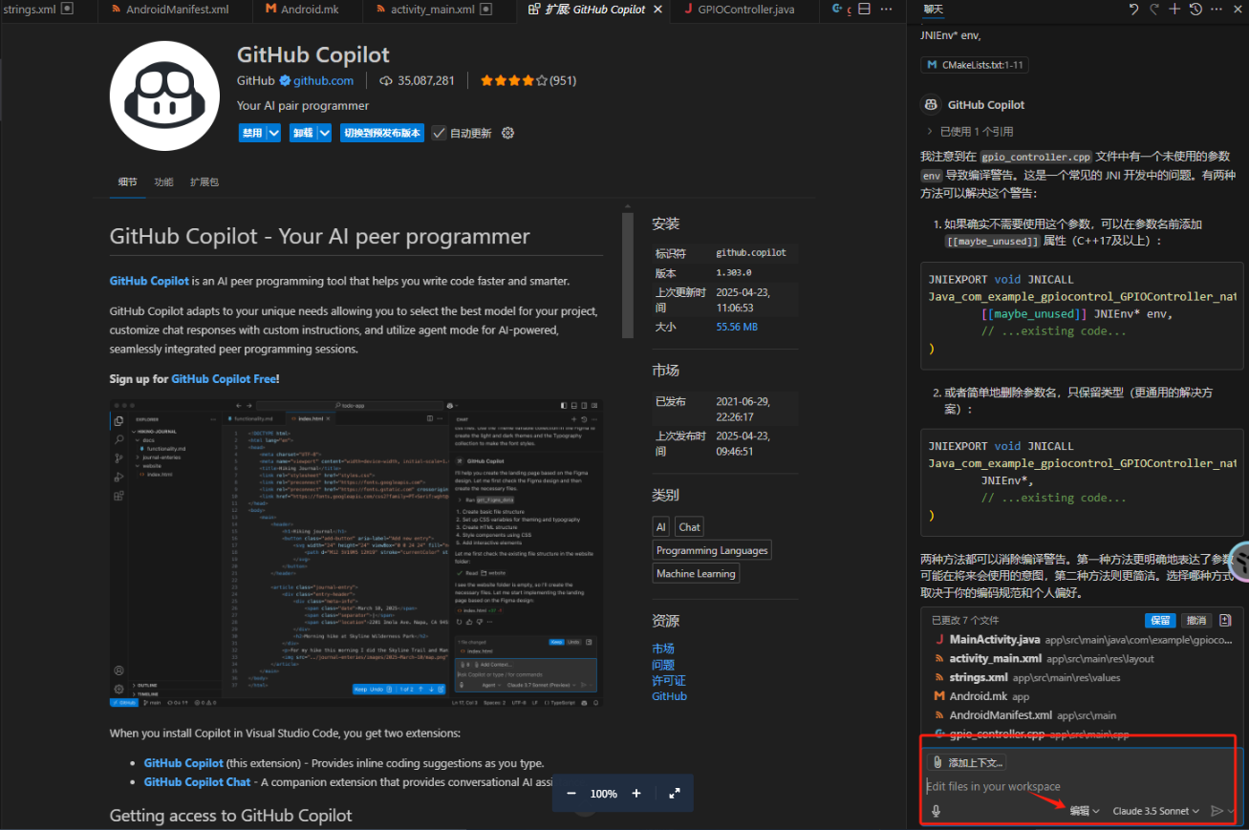Open the GitHub Copilot Chat link
The image size is (1249, 830).
click(197, 782)
